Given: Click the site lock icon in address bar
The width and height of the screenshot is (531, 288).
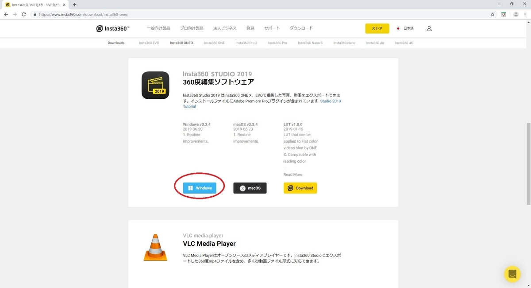Looking at the screenshot, I should [35, 14].
